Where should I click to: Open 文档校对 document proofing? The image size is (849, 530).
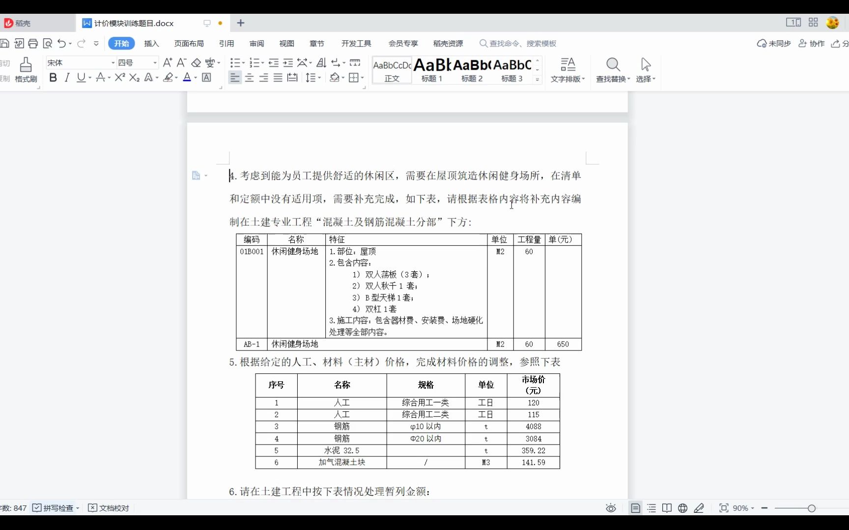[x=108, y=508]
